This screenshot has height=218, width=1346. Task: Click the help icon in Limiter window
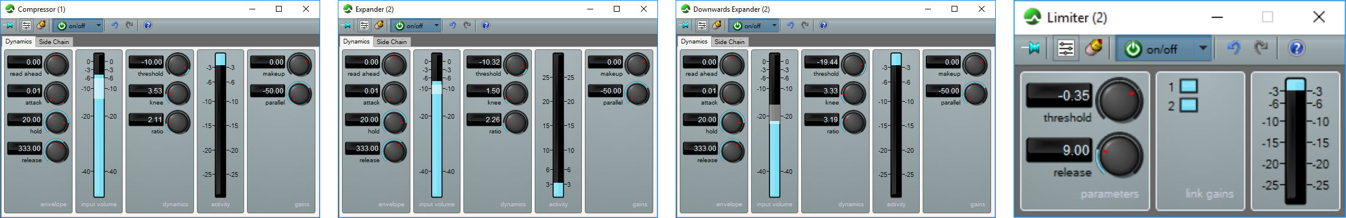[x=1296, y=48]
